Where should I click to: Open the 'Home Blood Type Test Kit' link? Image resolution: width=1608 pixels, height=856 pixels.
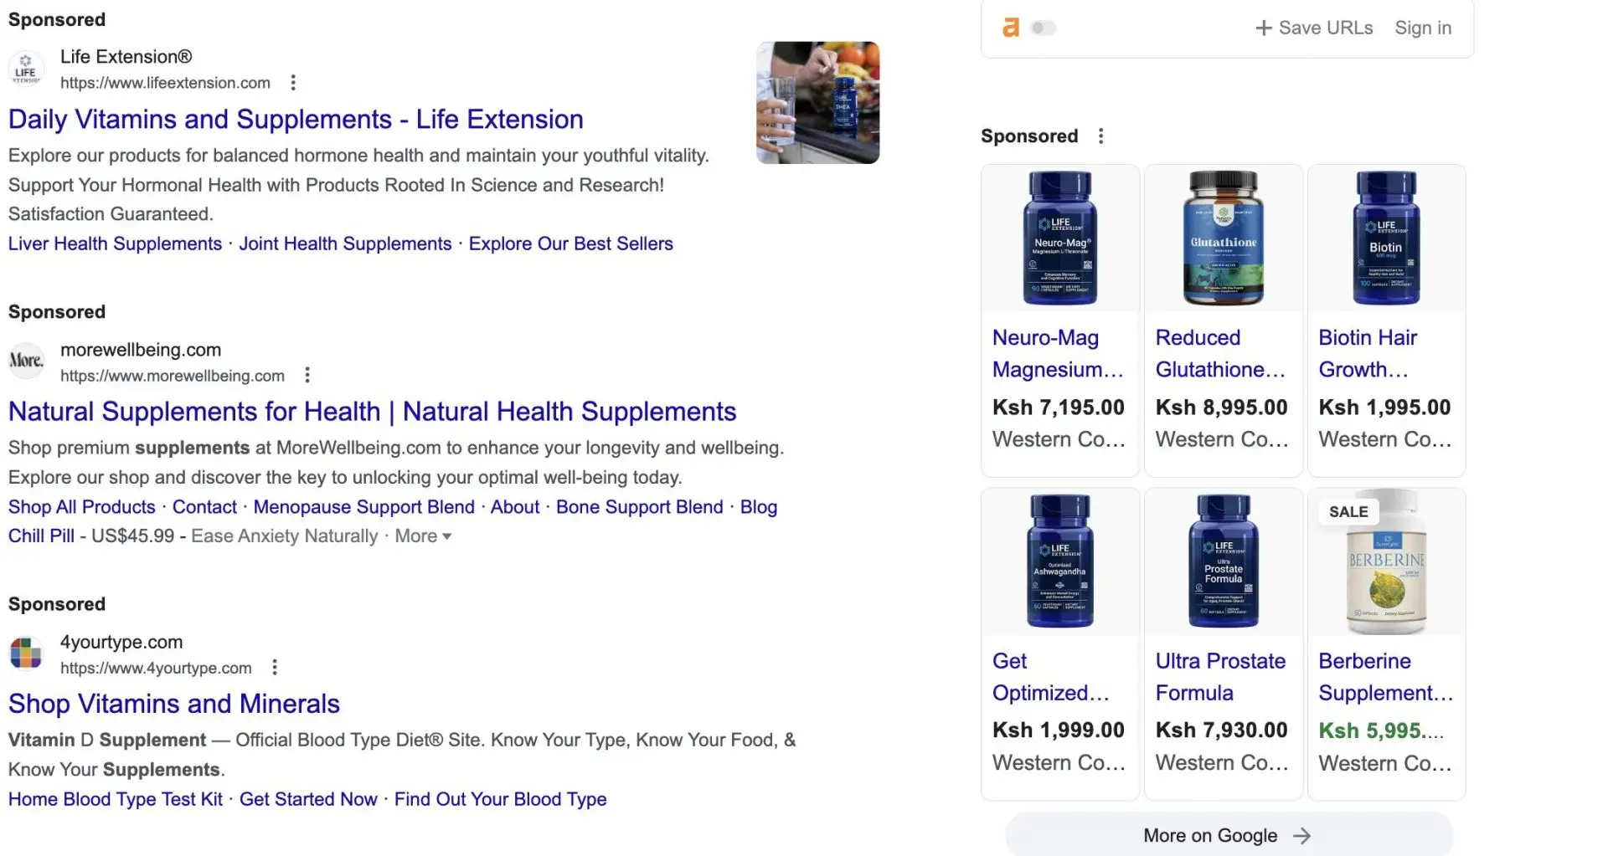[115, 799]
